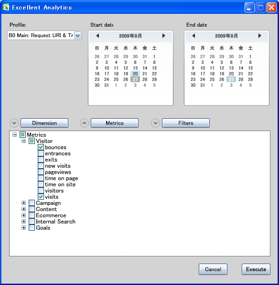279x285 pixels.
Task: Click the Execute button
Action: click(x=256, y=269)
